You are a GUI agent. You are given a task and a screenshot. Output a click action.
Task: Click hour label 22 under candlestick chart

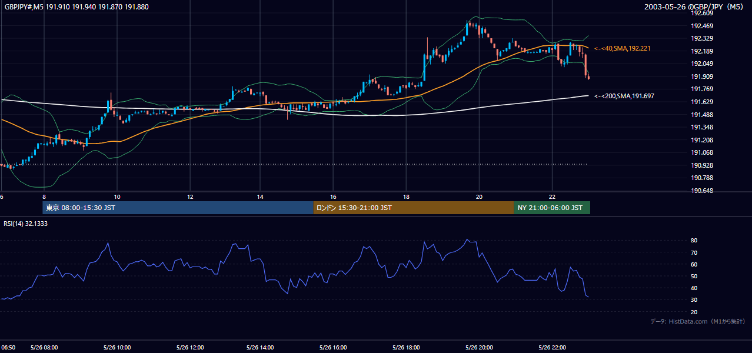tap(552, 197)
